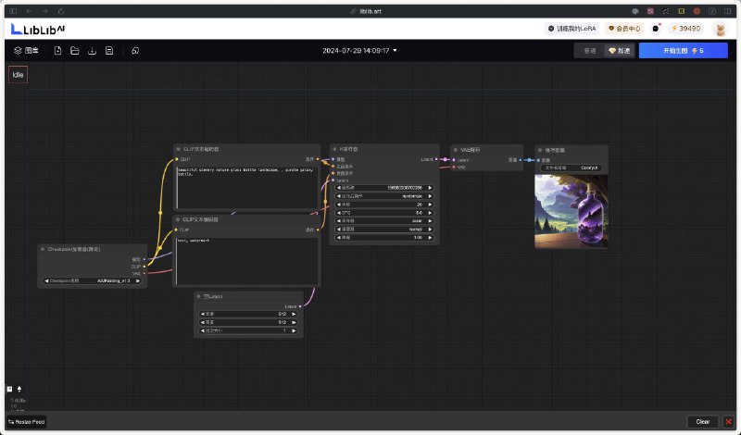
Task: Open the Checkpoint name AWPainting_v1.3 selector
Action: (92, 280)
